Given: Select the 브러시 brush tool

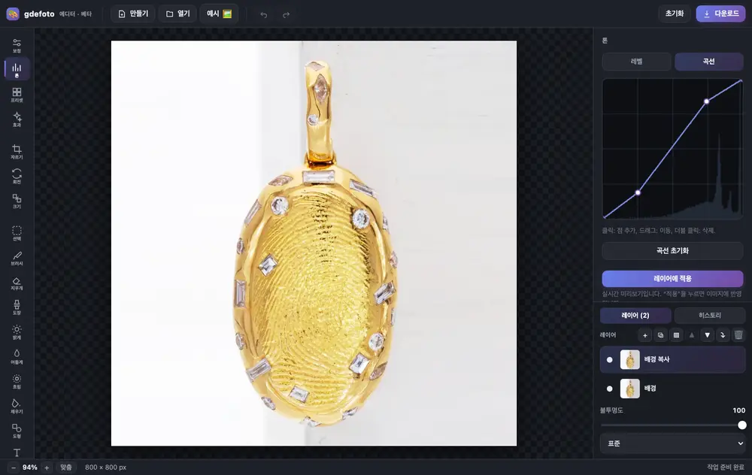Looking at the screenshot, I should pyautogui.click(x=17, y=258).
